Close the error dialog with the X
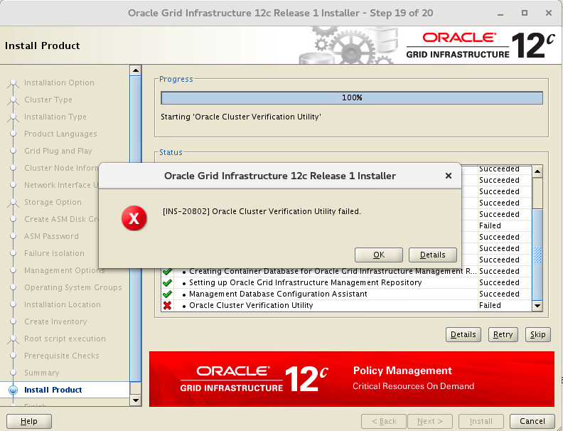This screenshot has height=431, width=563. pyautogui.click(x=448, y=176)
